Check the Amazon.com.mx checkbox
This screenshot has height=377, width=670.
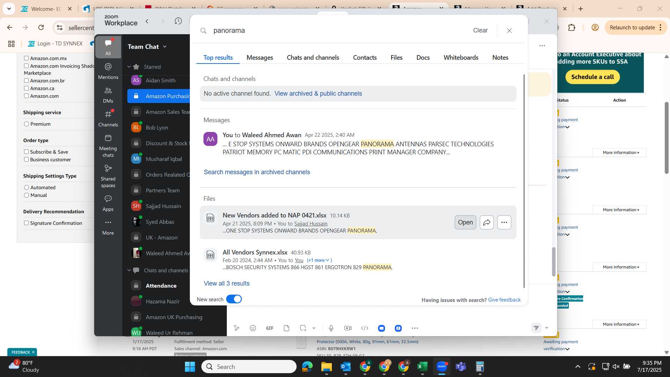pyautogui.click(x=26, y=58)
